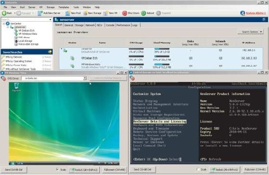Sort overview by the Name column header
Image resolution: width=269 pixels, height=175 pixels.
coord(102,43)
